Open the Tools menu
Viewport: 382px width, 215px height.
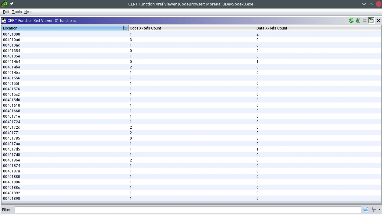tap(17, 12)
